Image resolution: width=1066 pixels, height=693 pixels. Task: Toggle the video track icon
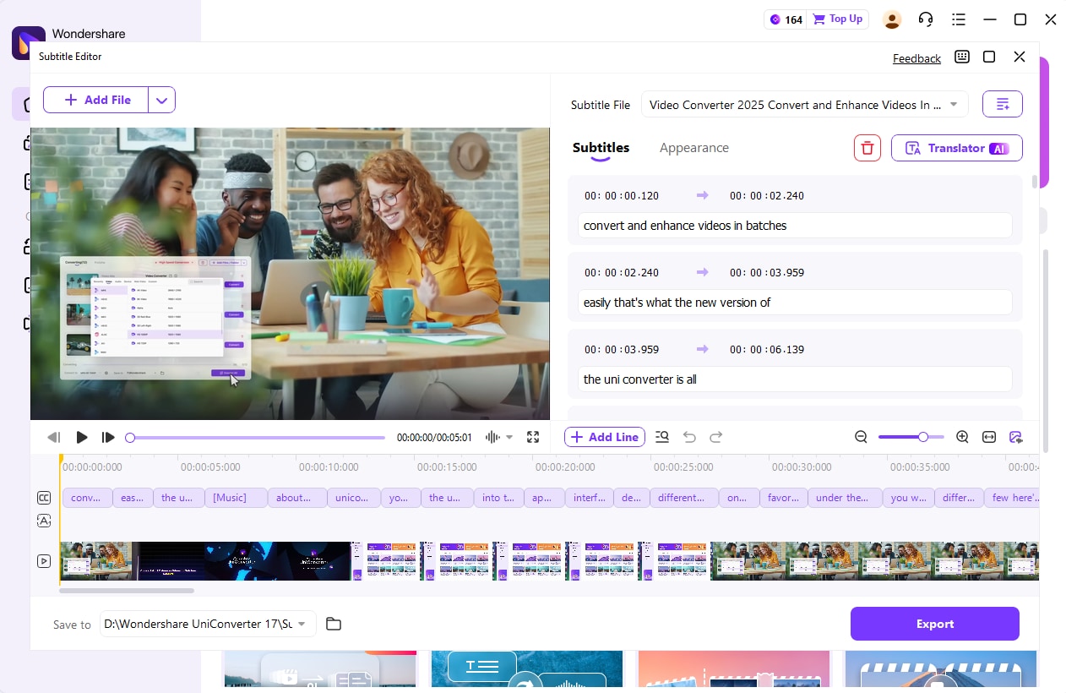(44, 561)
